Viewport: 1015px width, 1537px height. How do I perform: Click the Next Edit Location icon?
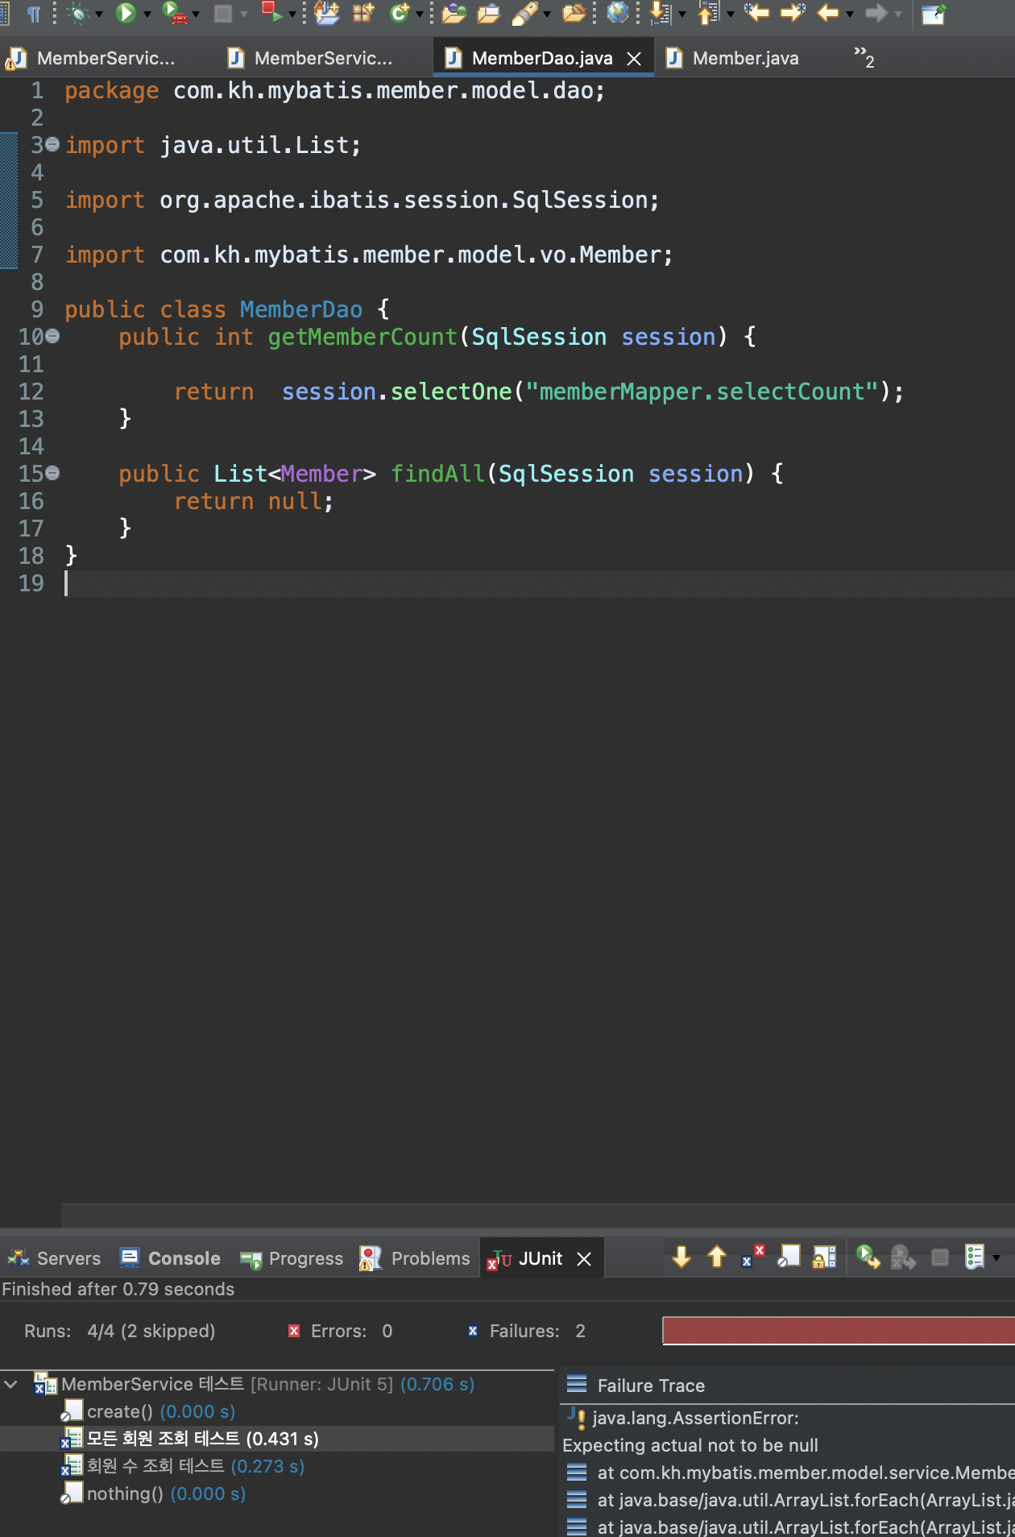pos(793,12)
